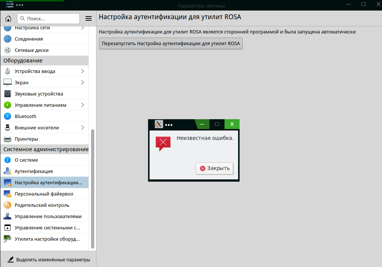Go to the home overview icon
The height and width of the screenshot is (267, 382).
[8, 18]
